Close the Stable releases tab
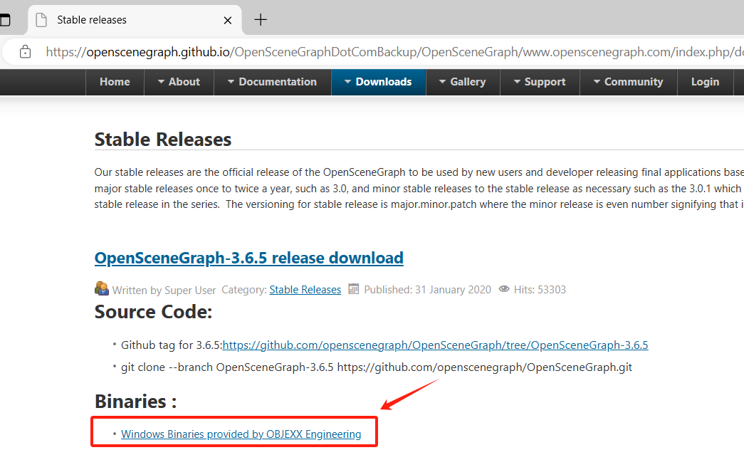The height and width of the screenshot is (450, 744). point(228,21)
